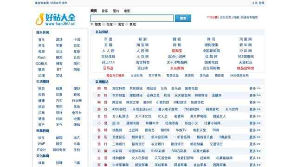Viewport: 297px width, 167px height.
Task: Open the 股票 category in sidebar
Action: click(59, 89)
